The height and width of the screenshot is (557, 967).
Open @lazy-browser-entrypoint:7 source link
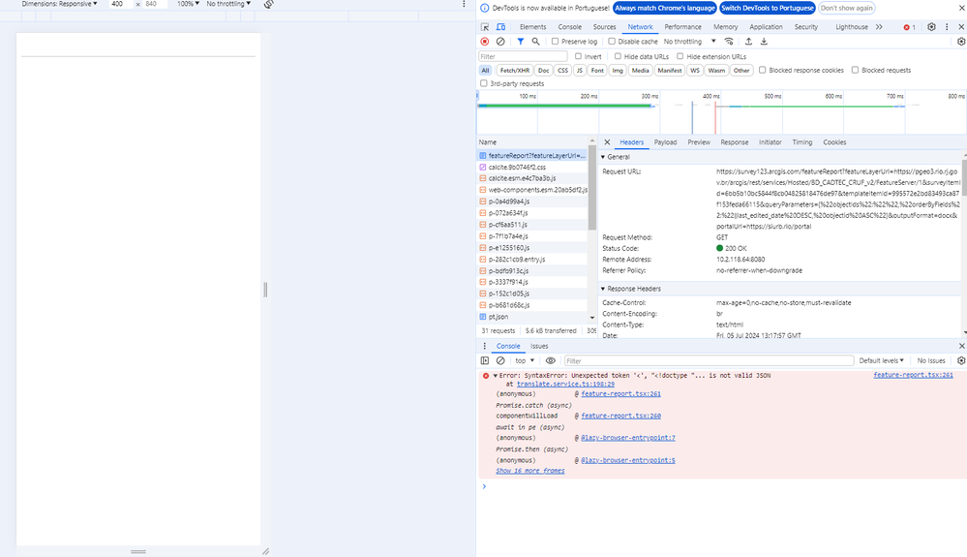[x=628, y=438]
